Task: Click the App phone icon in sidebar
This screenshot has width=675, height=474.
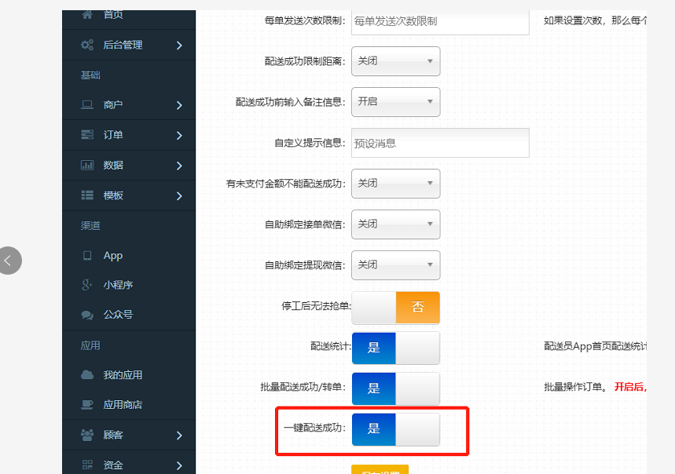Action: (87, 256)
